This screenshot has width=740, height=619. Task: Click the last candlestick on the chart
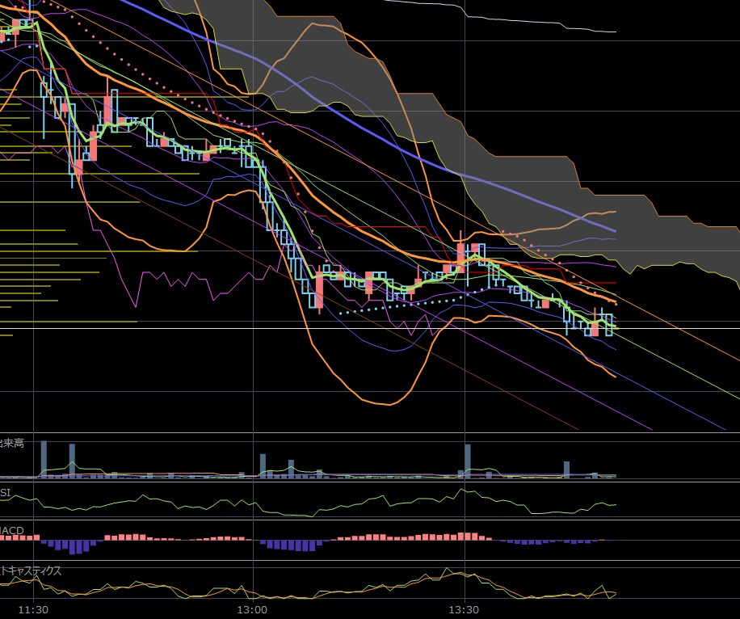point(609,326)
